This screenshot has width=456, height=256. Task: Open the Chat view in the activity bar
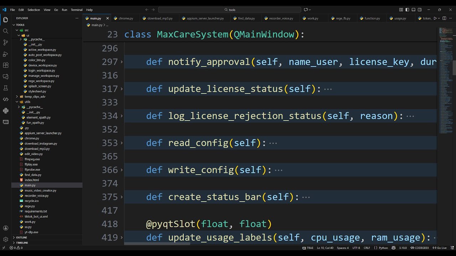point(5,76)
